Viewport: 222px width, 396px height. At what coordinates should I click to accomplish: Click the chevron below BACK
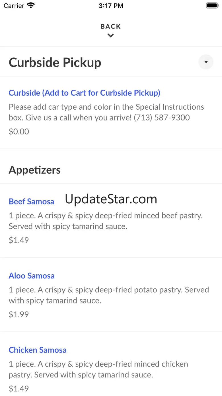pos(111,35)
